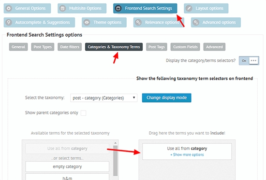Click the Autocomplete & Suggestions bulb icon
This screenshot has height=180, width=266.
tap(9, 22)
